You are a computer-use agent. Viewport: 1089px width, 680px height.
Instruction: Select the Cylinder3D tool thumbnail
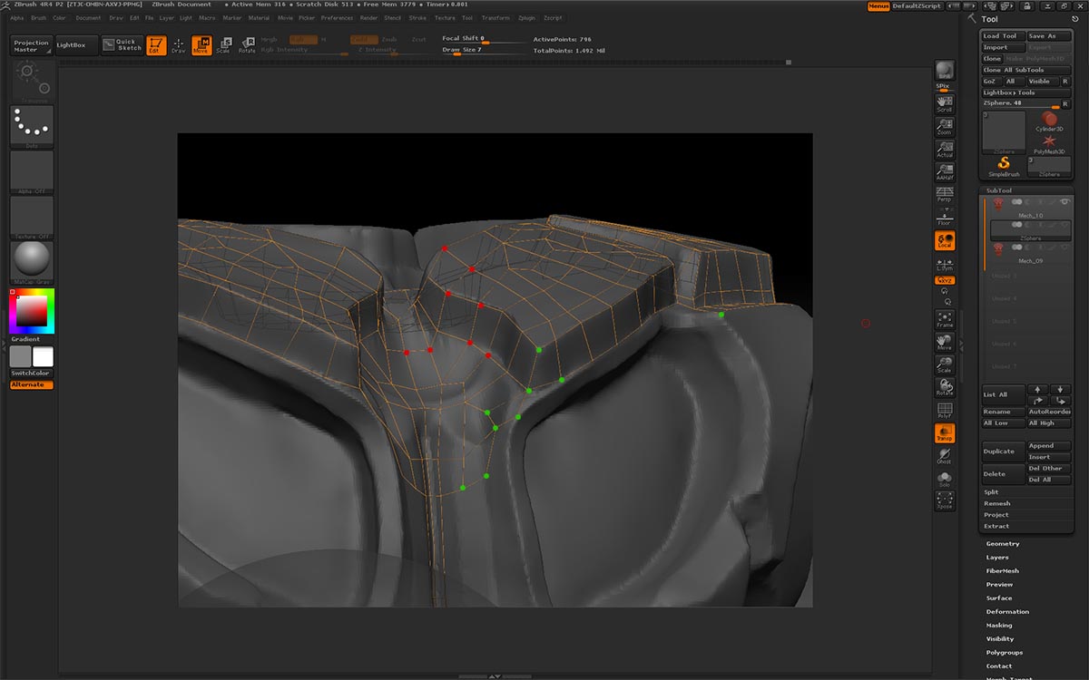point(1049,122)
